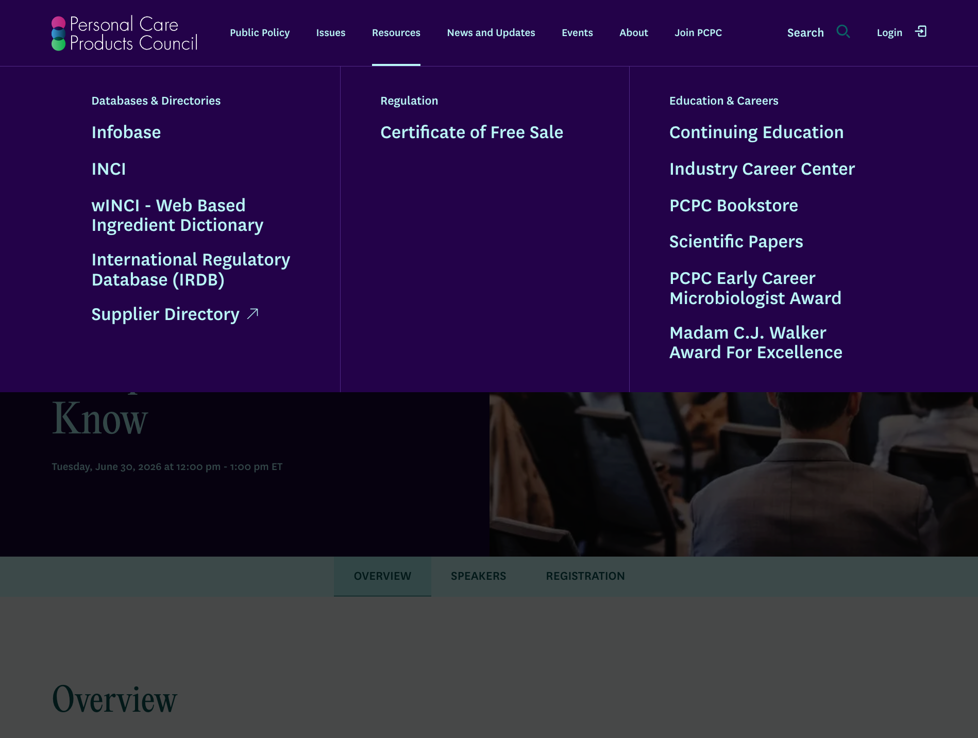Go to Industry Career Center
This screenshot has width=978, height=738.
coord(762,169)
